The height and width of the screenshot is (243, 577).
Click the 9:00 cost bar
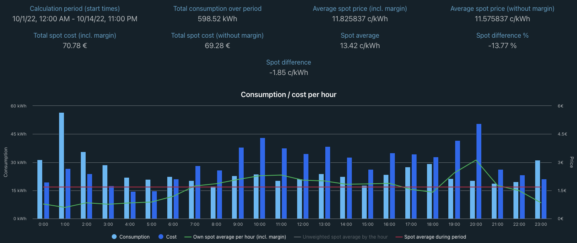(241, 183)
